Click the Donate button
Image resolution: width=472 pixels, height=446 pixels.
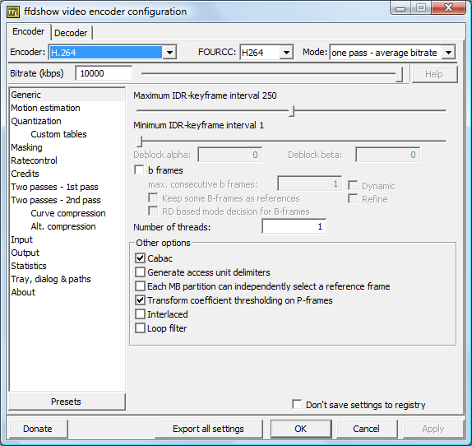click(x=38, y=429)
